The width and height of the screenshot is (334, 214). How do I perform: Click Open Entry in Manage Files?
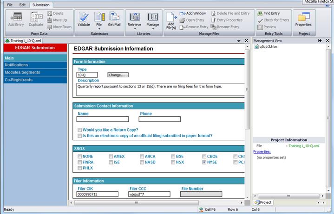click(192, 20)
